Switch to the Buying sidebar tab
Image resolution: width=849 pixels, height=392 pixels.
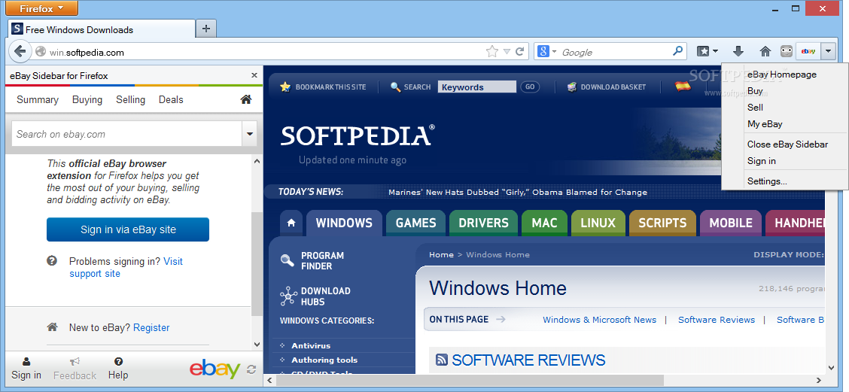click(x=87, y=99)
